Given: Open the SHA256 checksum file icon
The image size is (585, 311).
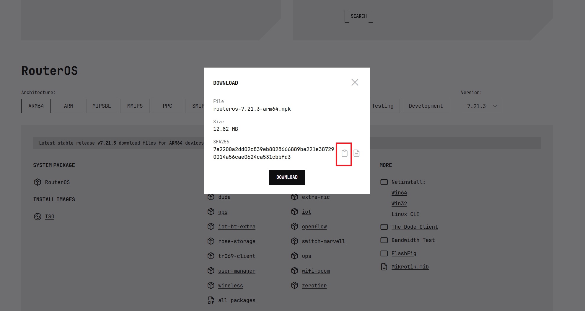Looking at the screenshot, I should coord(356,153).
